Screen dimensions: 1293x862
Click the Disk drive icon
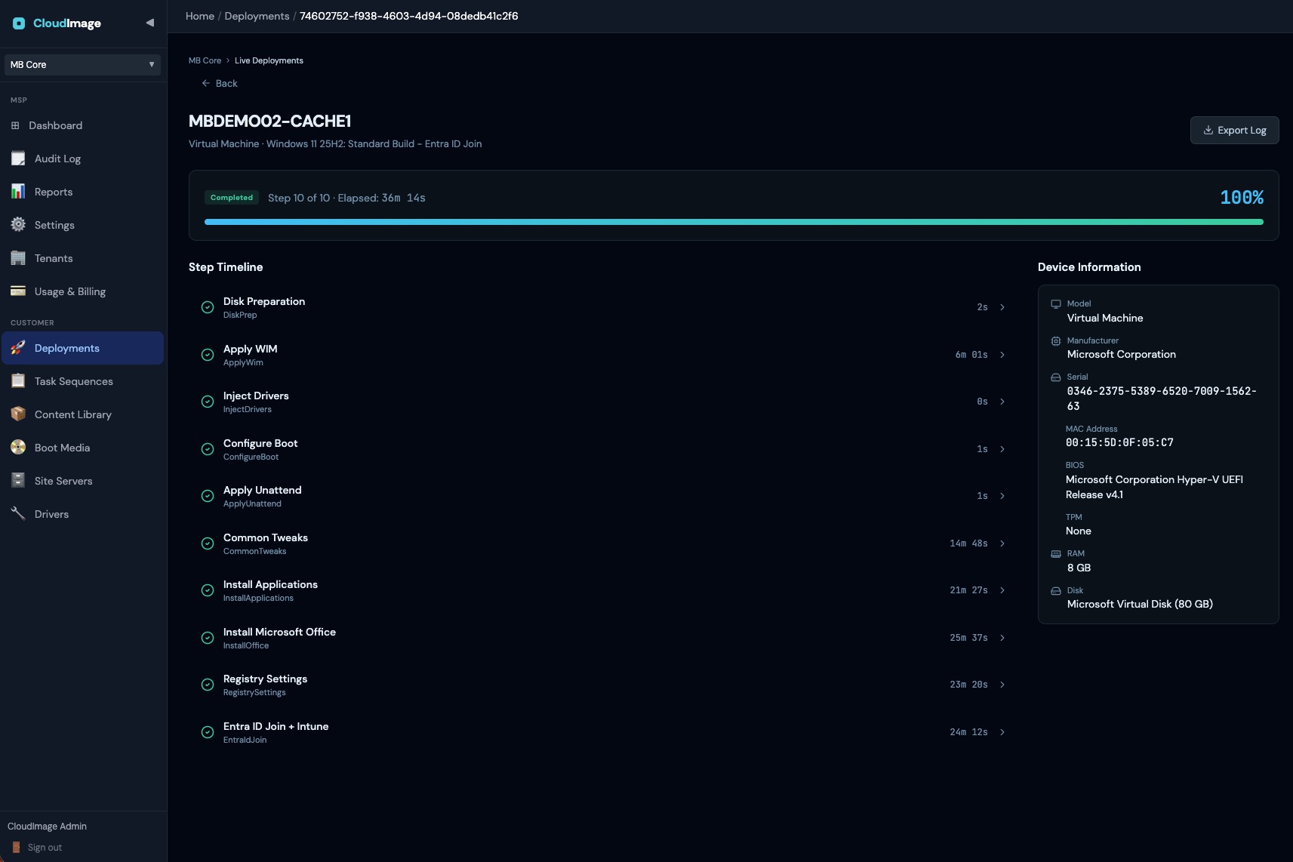(1056, 591)
